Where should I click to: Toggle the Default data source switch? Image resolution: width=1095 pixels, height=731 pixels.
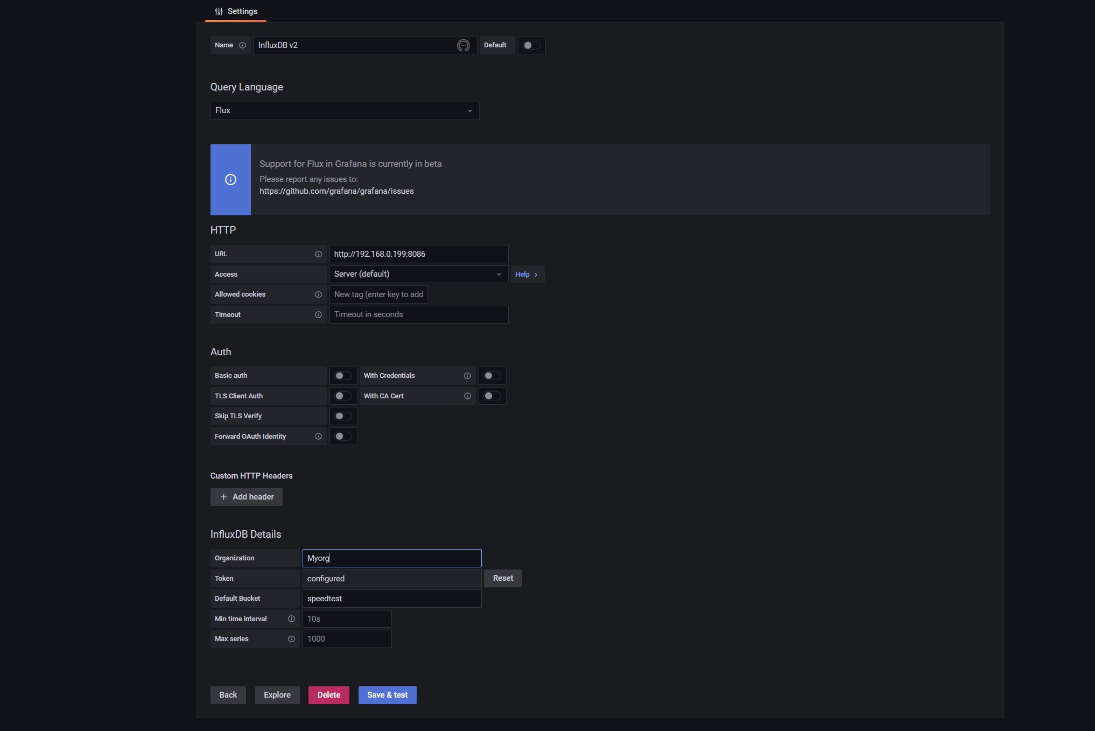(531, 45)
